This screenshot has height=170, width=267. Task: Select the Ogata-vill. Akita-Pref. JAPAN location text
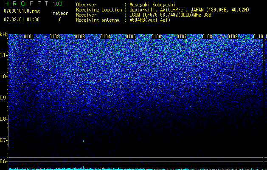click(x=189, y=10)
